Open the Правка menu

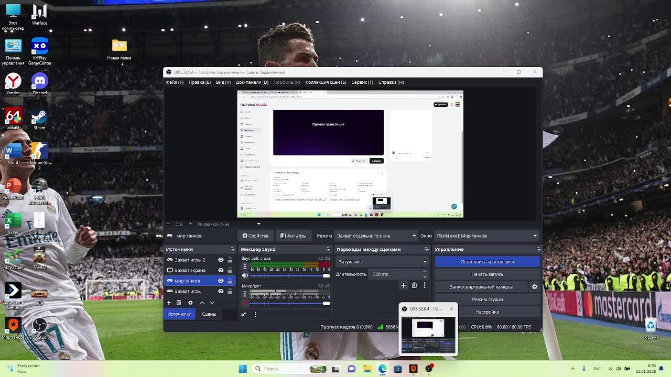coord(199,82)
